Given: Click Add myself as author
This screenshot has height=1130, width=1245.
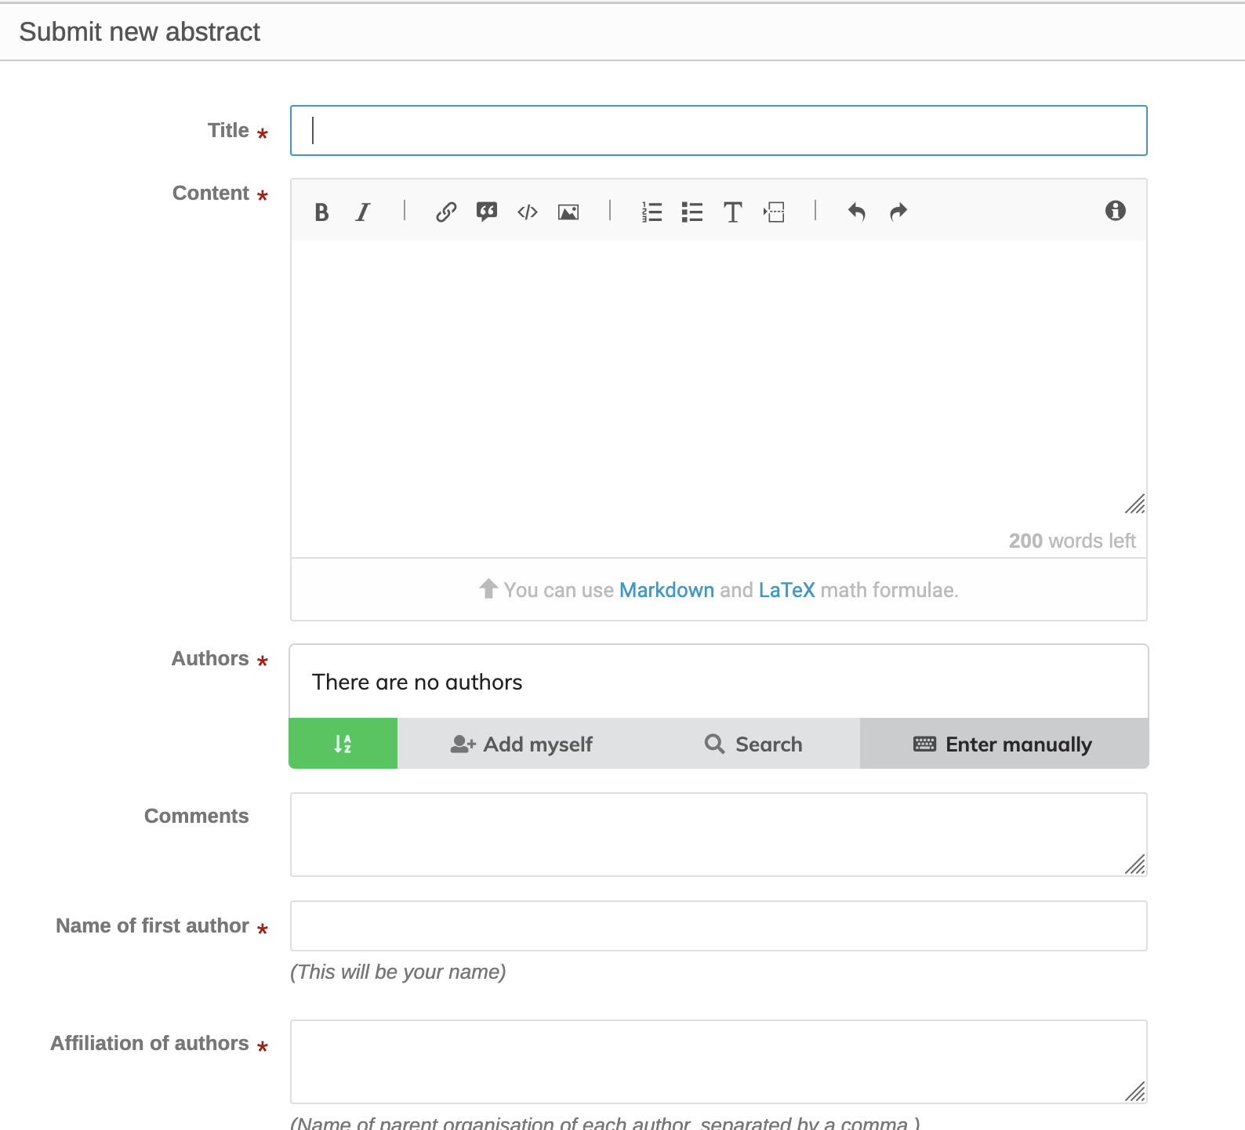Looking at the screenshot, I should (522, 744).
